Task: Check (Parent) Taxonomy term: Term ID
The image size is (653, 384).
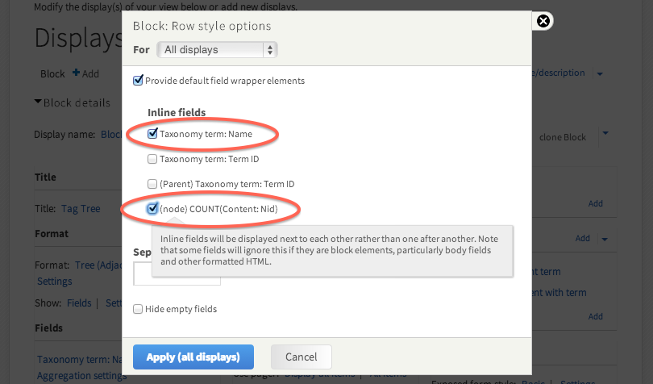Action: click(x=152, y=184)
